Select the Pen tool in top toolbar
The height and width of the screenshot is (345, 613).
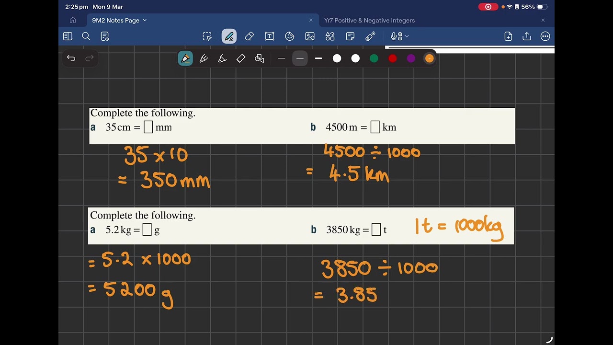(x=229, y=36)
